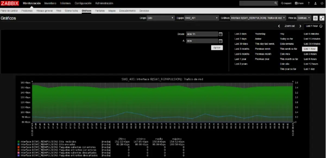This screenshot has height=158, width=326.
Task: Go to Panel de control submenu
Action: click(x=9, y=11)
